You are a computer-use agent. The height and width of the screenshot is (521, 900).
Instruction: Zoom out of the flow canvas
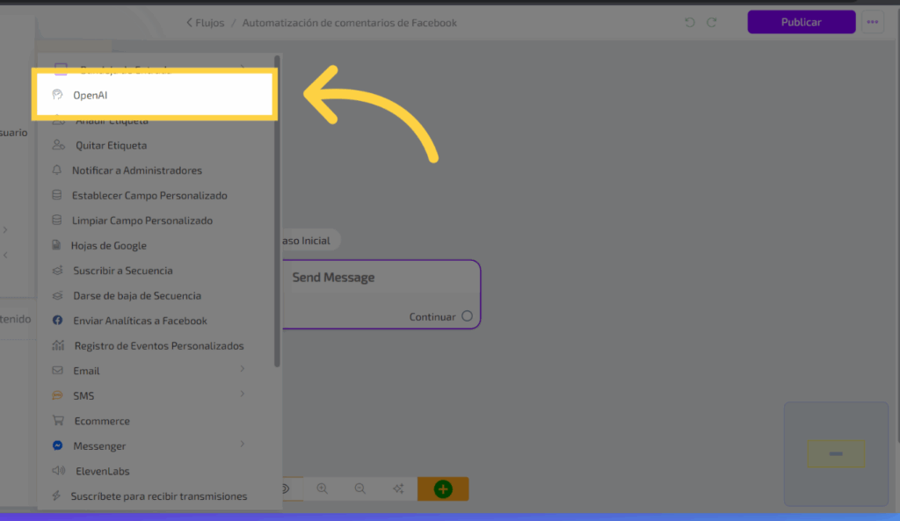point(360,488)
